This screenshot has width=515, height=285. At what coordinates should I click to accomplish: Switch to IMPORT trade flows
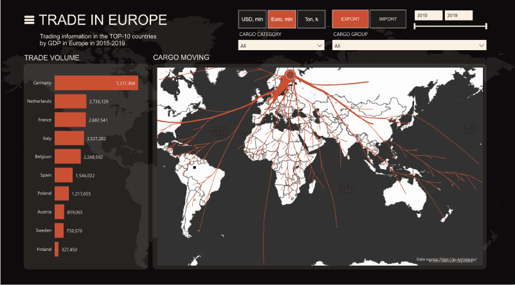tap(388, 19)
